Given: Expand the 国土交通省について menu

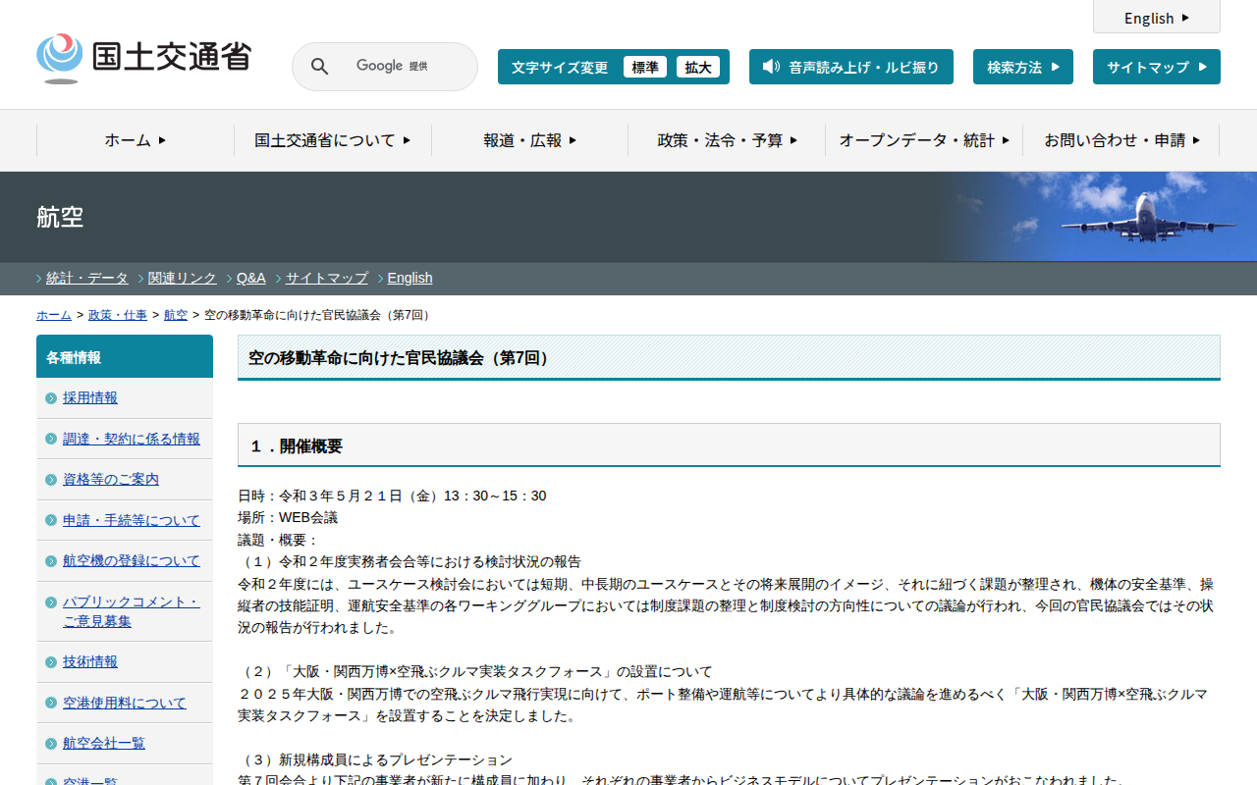Looking at the screenshot, I should pos(332,140).
